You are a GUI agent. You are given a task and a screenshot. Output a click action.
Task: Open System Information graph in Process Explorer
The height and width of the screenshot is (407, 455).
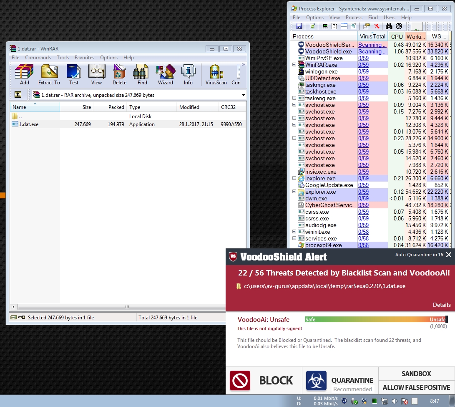click(x=325, y=26)
